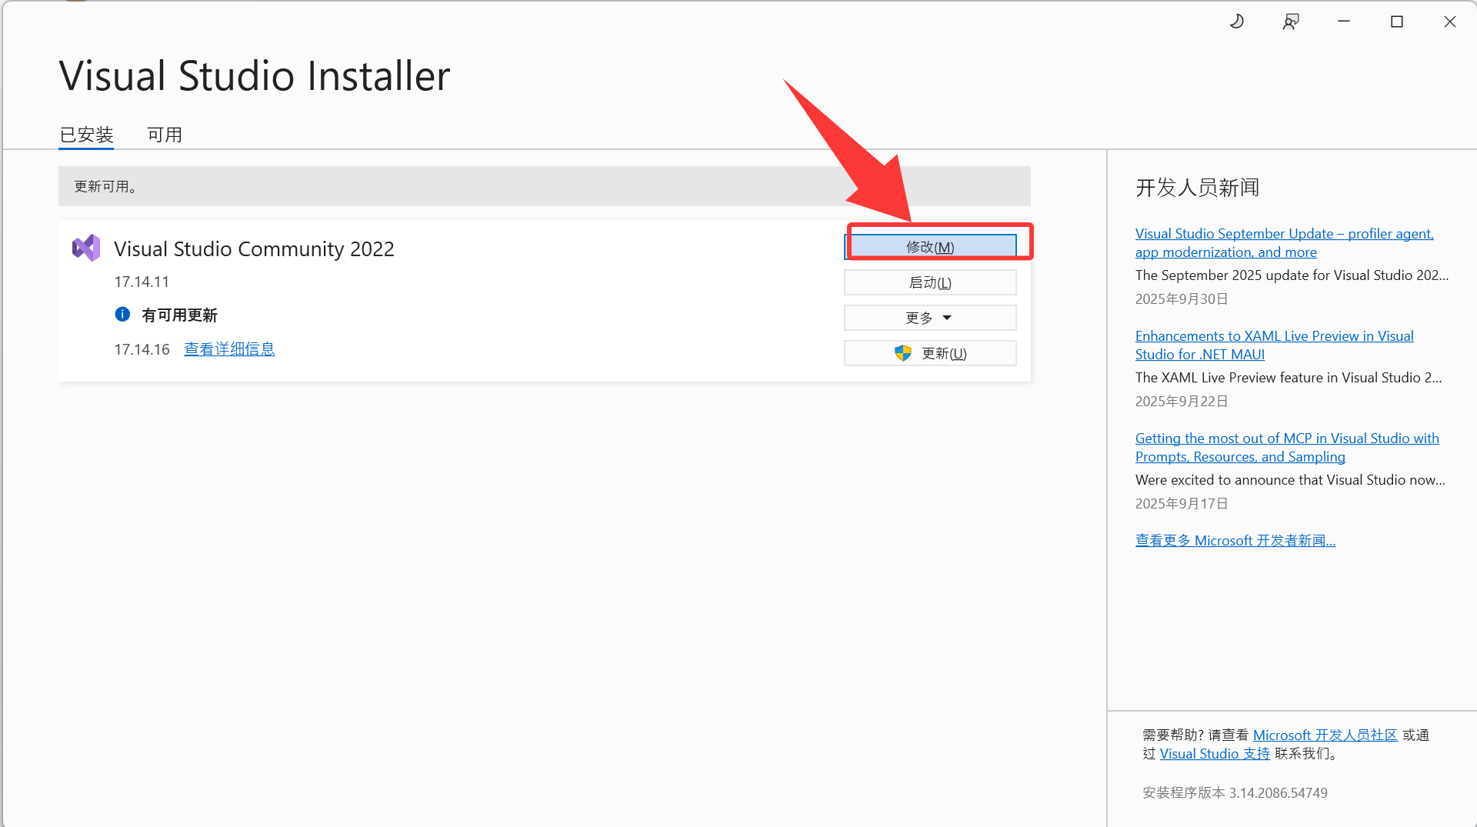
Task: Click the date 2025年9月17日
Action: click(x=1182, y=504)
